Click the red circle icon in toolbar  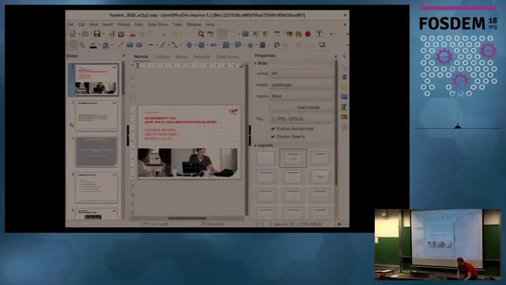(x=308, y=34)
